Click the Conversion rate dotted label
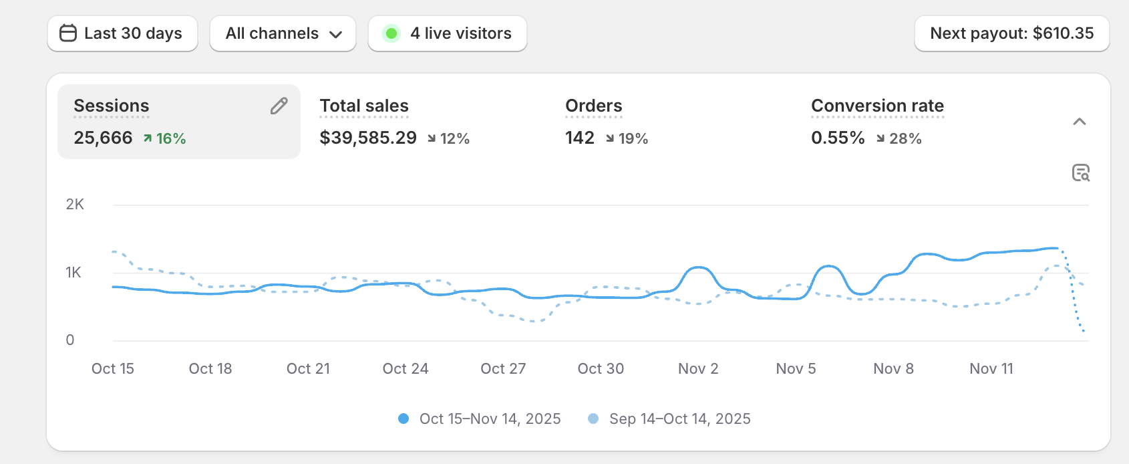This screenshot has width=1129, height=464. point(877,106)
